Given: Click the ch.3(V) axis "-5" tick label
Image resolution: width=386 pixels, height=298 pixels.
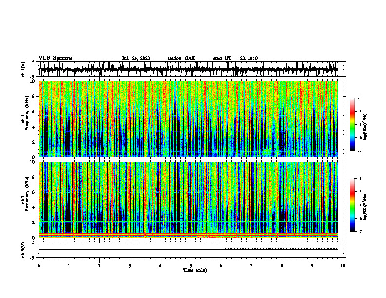Looking at the screenshot, I should [33, 258].
